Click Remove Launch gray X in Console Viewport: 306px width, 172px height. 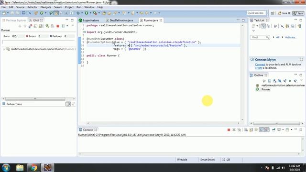click(234, 129)
